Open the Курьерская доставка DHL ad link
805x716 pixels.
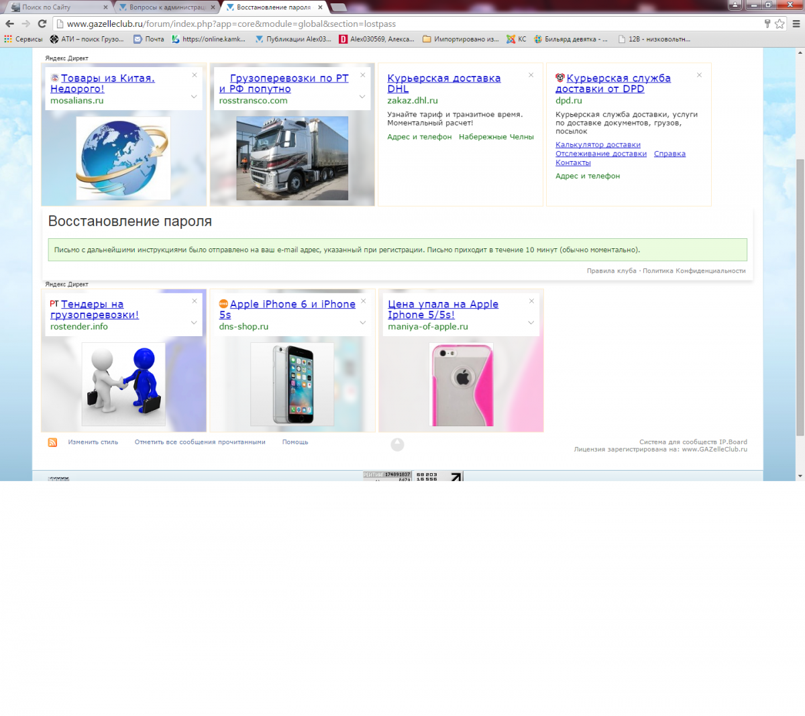[444, 83]
